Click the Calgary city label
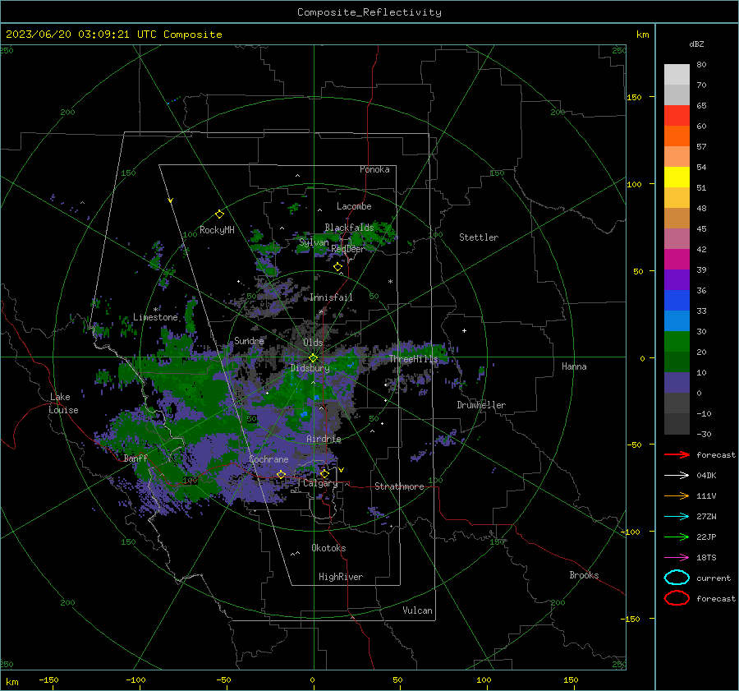Image resolution: width=739 pixels, height=691 pixels. [x=320, y=483]
